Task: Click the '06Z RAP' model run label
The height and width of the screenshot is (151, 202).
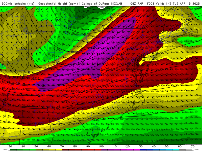Action: tap(137, 4)
